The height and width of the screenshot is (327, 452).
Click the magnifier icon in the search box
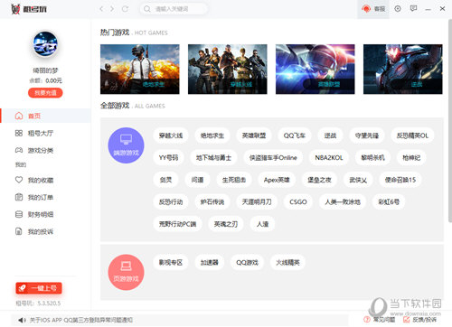coord(147,9)
